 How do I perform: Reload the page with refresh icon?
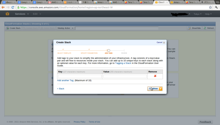pos(13,7)
